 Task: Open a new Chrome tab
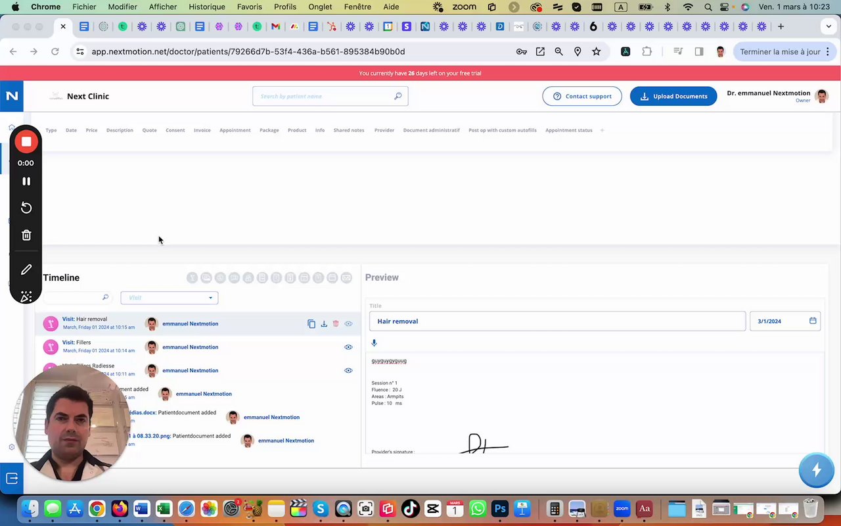(x=781, y=26)
